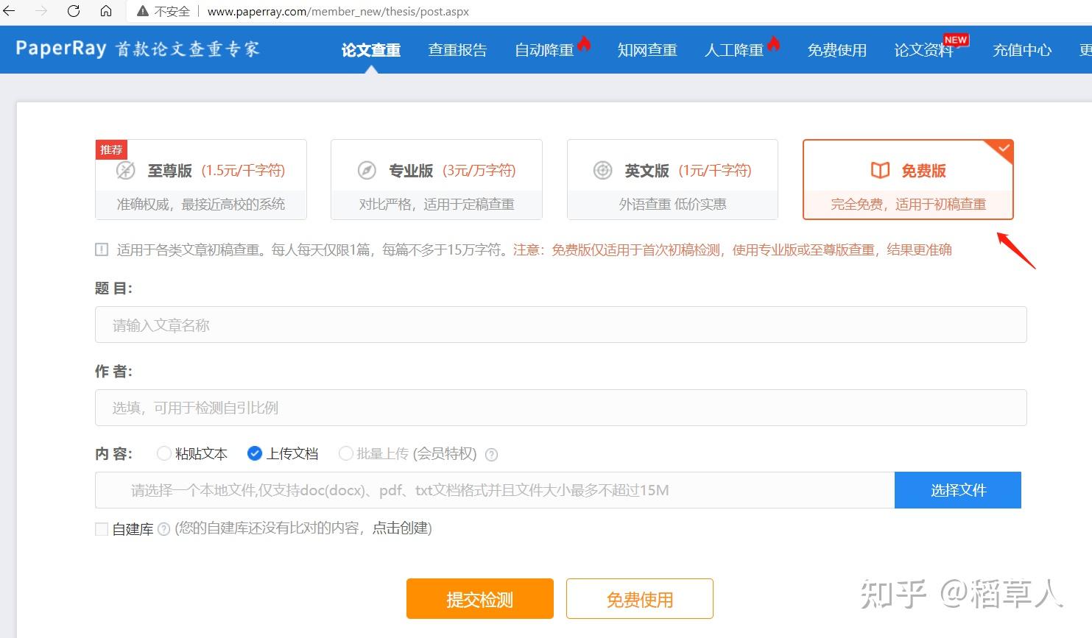
Task: Click the book icon of 免费版
Action: (880, 171)
